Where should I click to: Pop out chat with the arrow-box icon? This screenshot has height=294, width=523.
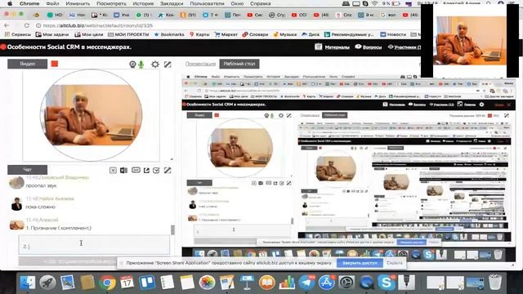tap(146, 171)
